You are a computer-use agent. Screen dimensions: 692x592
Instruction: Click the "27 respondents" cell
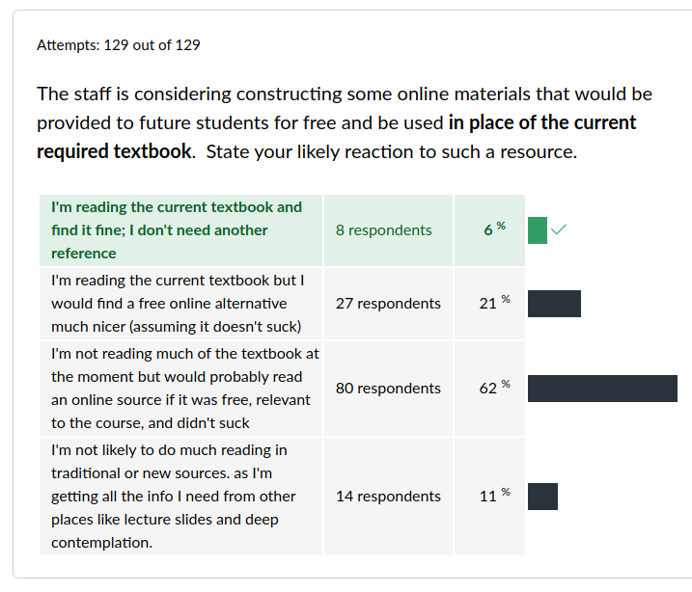(x=388, y=304)
